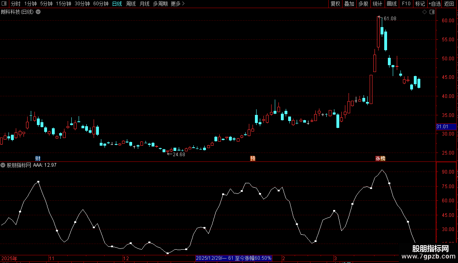
Task: Click the month 3 marker on timeline
Action: [x=335, y=258]
